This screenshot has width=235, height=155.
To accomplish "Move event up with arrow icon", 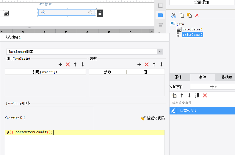I will tap(182, 95).
